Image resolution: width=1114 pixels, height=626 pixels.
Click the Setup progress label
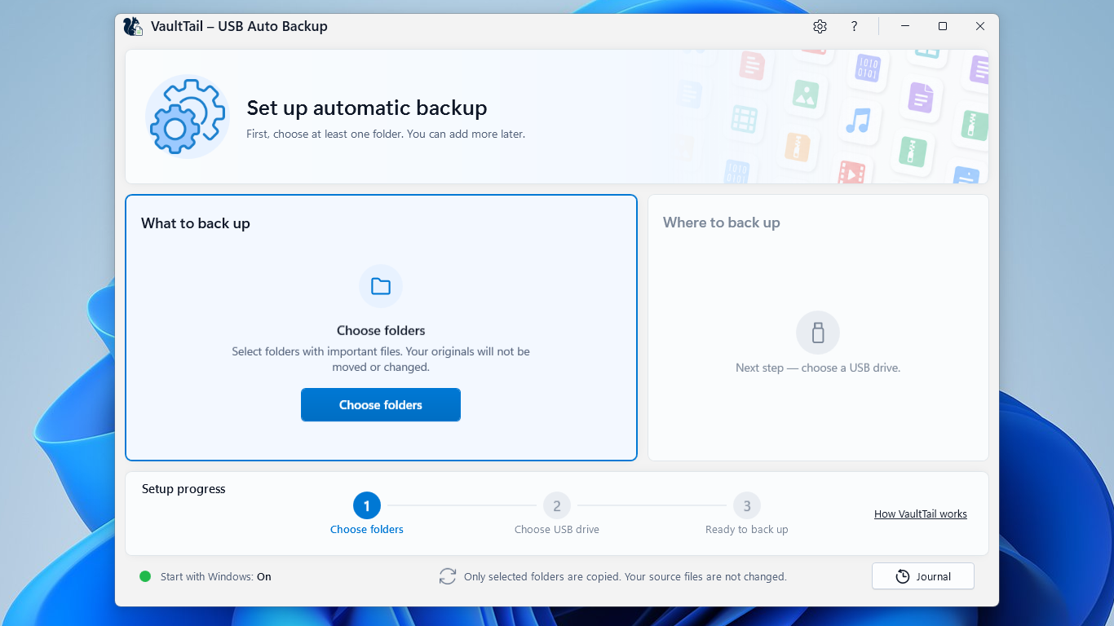tap(183, 489)
